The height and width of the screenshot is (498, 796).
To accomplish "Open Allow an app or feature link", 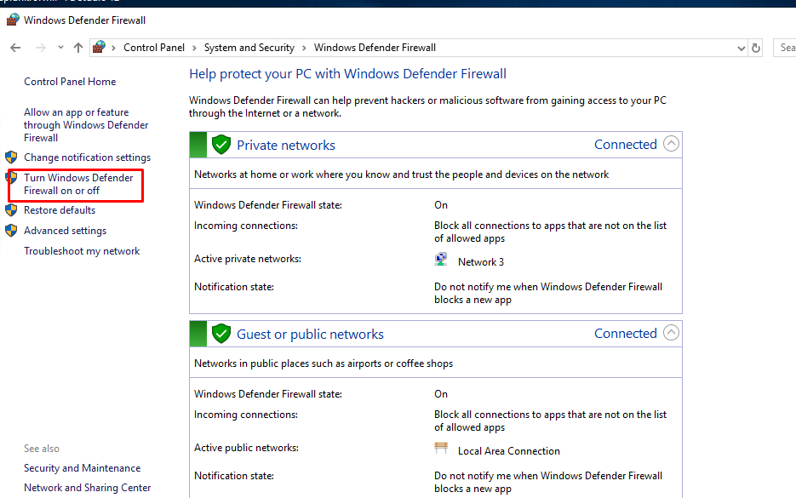I will click(x=86, y=125).
